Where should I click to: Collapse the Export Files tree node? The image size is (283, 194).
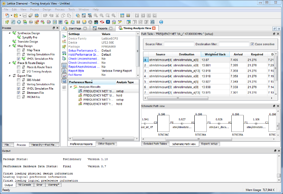pyautogui.click(x=9, y=76)
